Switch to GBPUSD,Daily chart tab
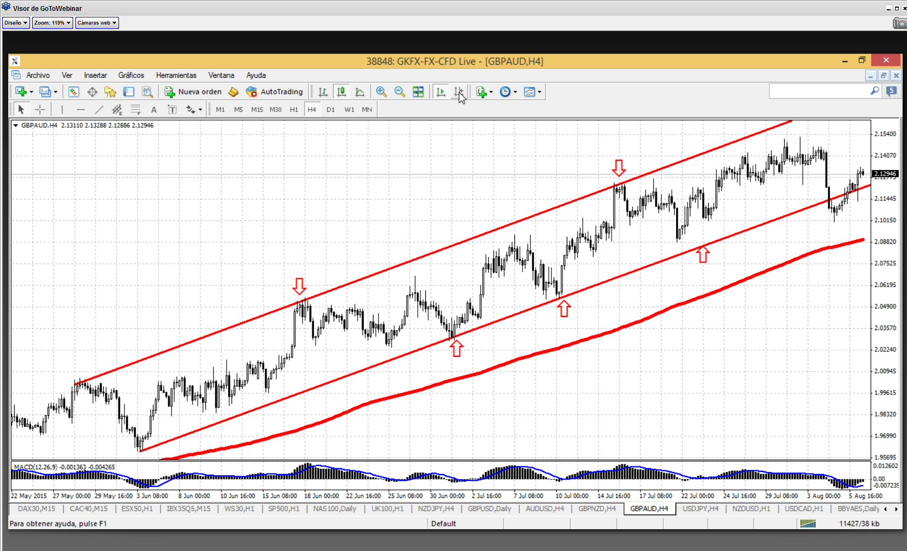This screenshot has width=907, height=551. 489,508
